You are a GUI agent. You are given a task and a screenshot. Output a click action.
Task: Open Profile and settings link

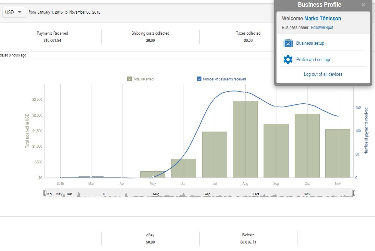pos(314,60)
